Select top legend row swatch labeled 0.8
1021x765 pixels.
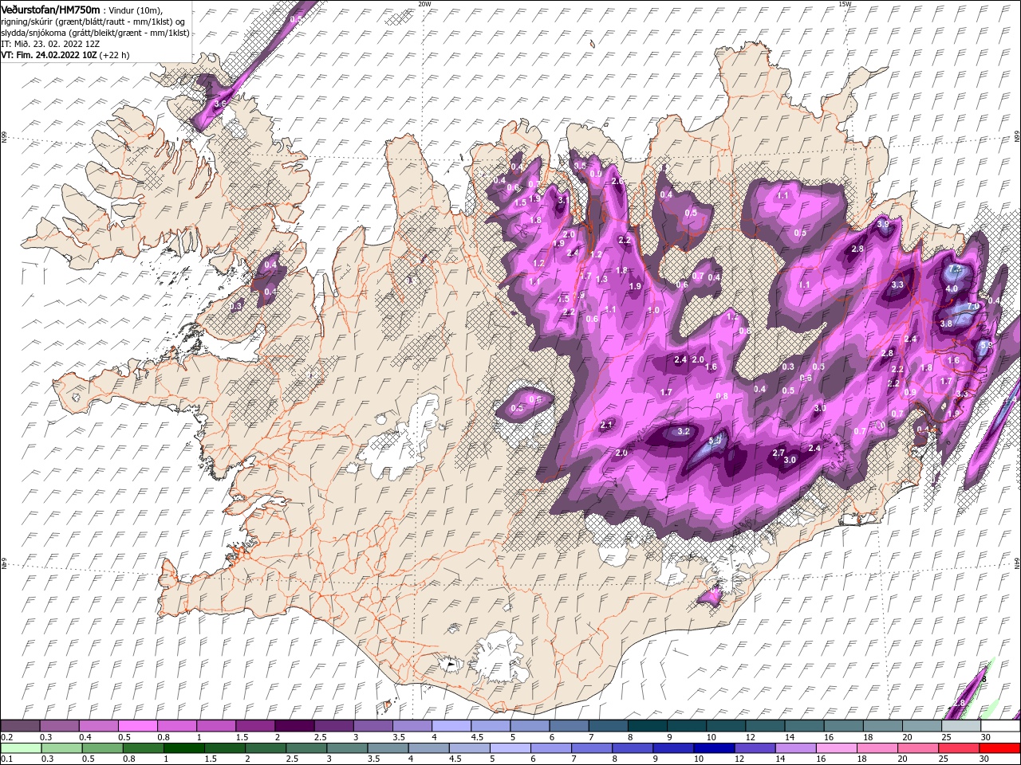(177, 726)
